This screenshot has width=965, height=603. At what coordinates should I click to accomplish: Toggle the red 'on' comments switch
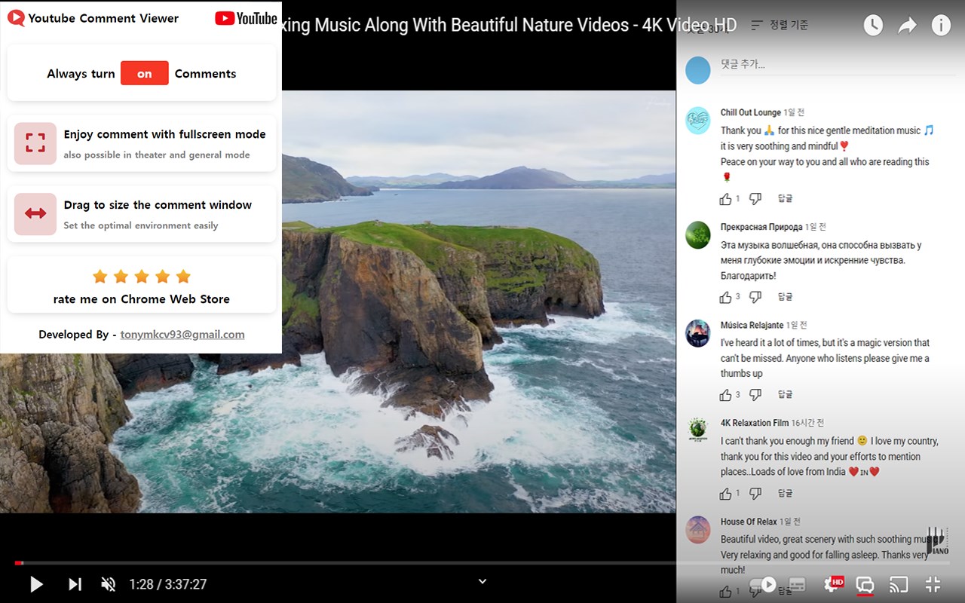click(144, 73)
